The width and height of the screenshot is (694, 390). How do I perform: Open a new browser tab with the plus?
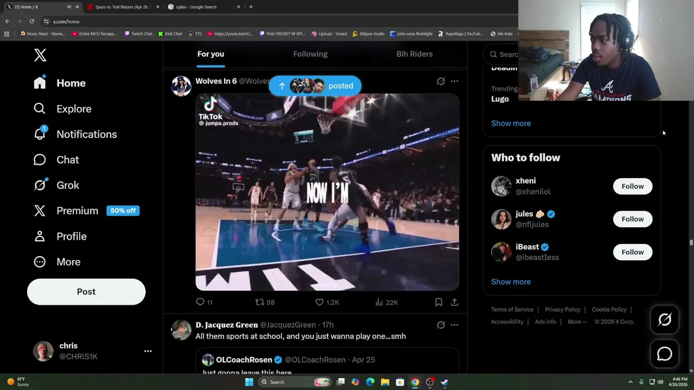pyautogui.click(x=250, y=6)
